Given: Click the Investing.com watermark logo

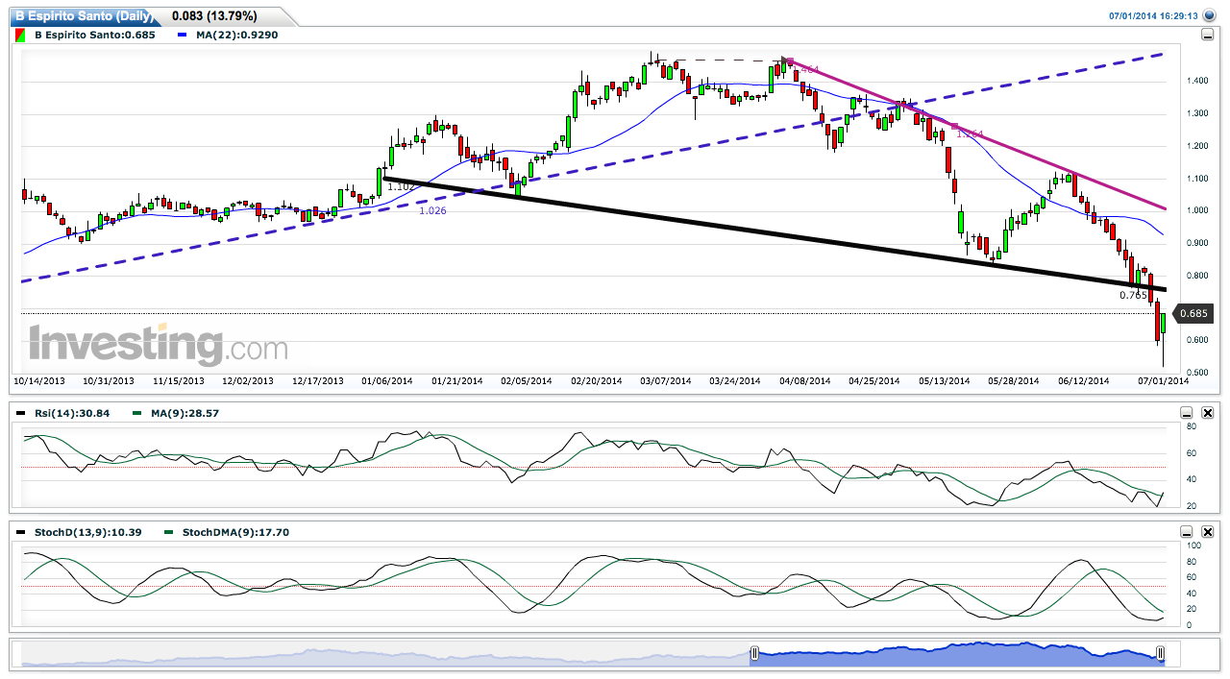Looking at the screenshot, I should (158, 346).
